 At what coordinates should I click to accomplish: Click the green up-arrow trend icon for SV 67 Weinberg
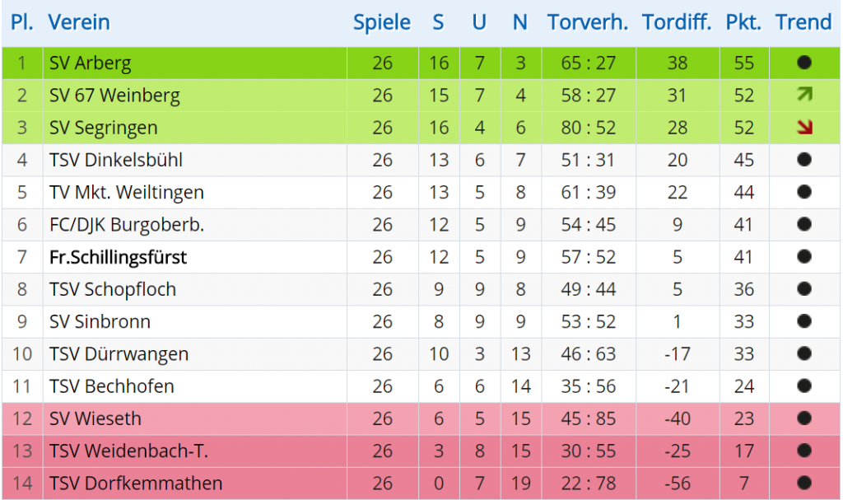point(804,95)
